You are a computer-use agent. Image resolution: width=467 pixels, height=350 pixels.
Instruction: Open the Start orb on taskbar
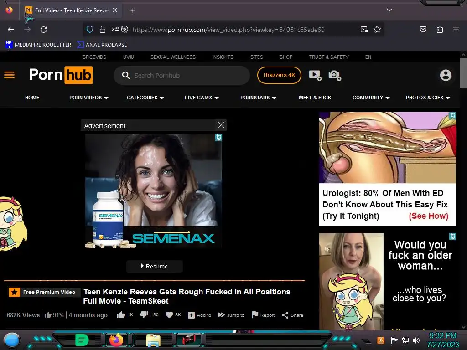pos(11,340)
